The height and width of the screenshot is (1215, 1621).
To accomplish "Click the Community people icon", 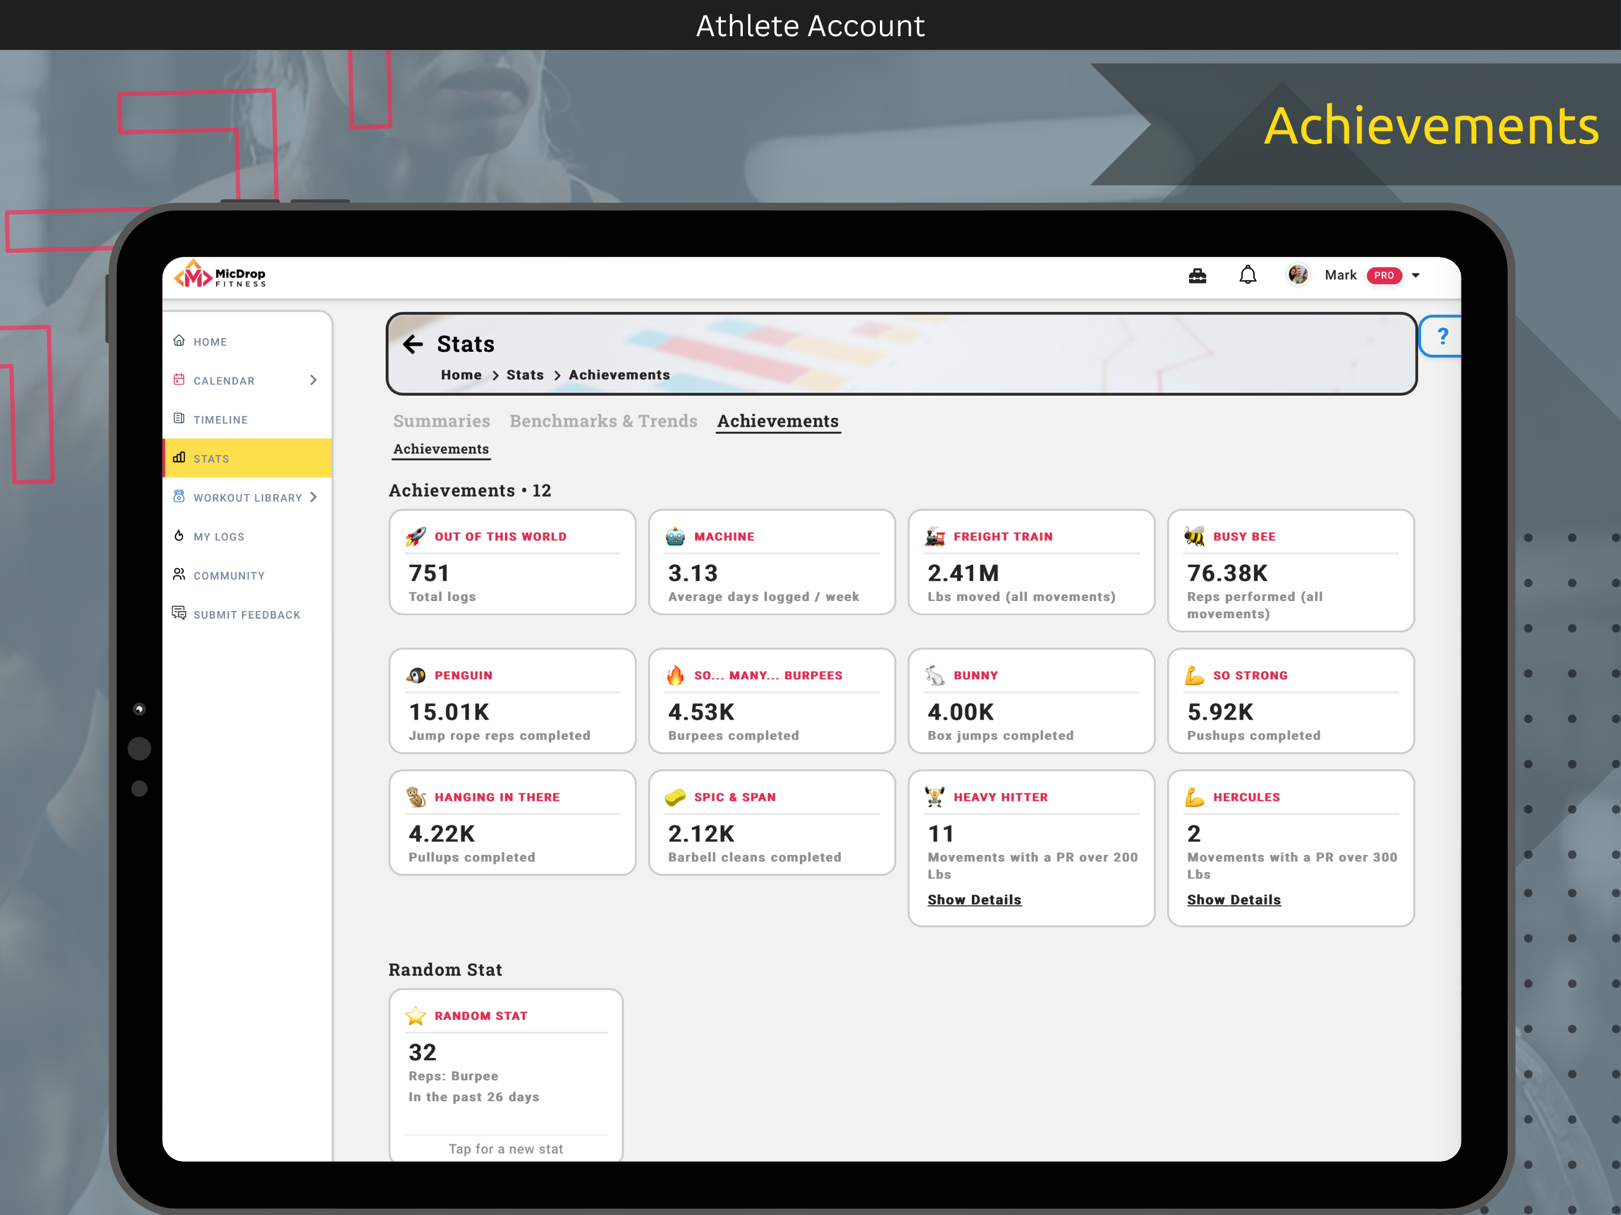I will coord(179,574).
